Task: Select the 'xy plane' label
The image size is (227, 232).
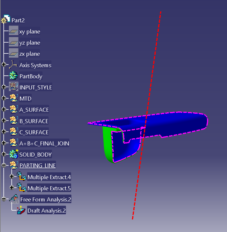Action: (x=30, y=31)
